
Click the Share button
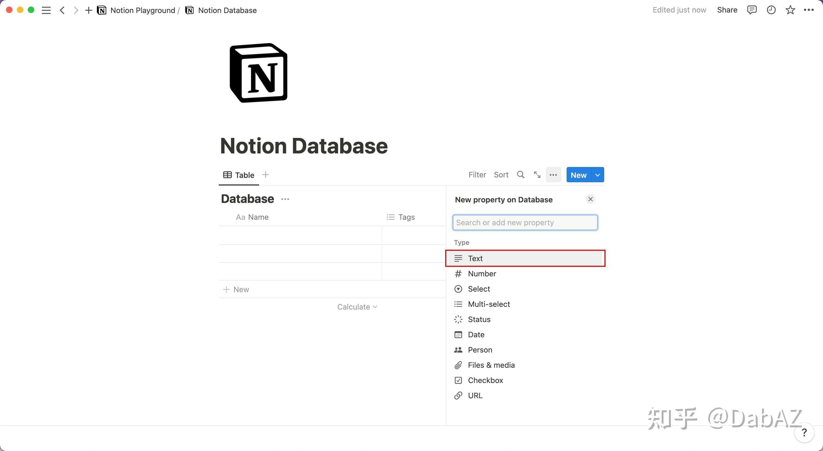tap(727, 10)
